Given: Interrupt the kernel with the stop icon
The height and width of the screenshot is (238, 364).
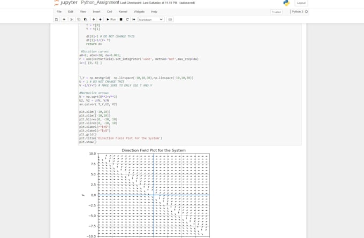Looking at the screenshot, I should (x=121, y=19).
